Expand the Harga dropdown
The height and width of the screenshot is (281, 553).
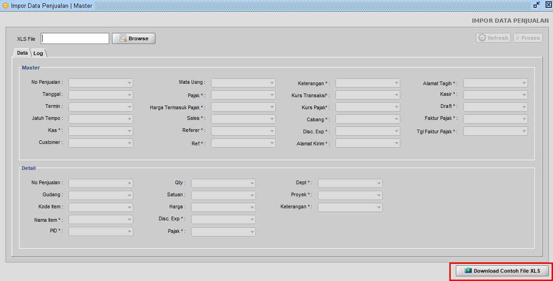(224, 207)
